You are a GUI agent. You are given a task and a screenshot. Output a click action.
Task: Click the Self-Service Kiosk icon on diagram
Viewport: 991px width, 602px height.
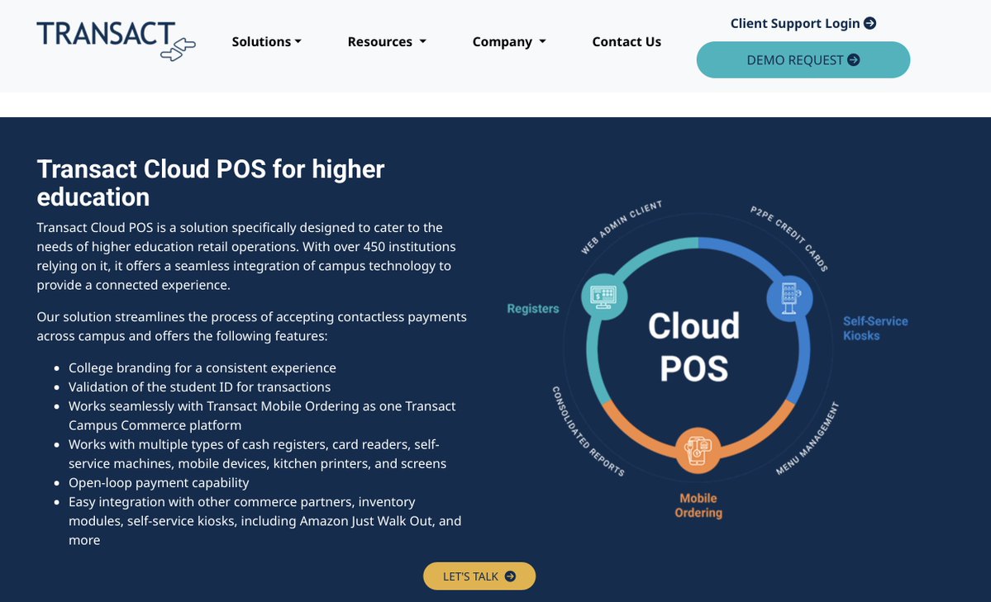click(x=789, y=298)
